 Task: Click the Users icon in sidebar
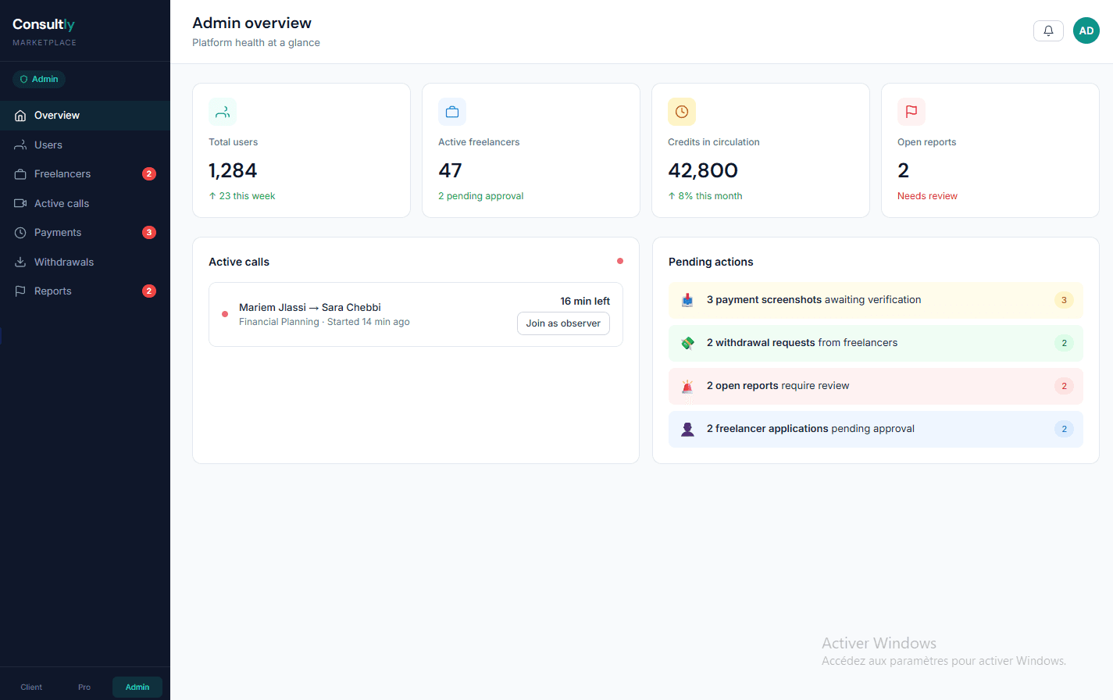coord(20,145)
